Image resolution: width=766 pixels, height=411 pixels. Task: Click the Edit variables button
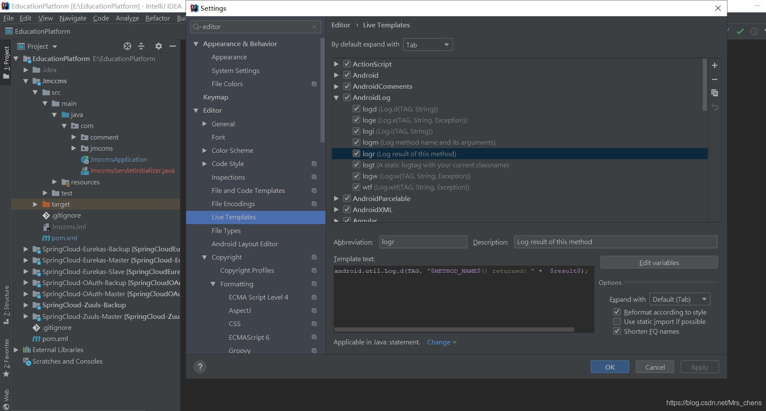[659, 262]
